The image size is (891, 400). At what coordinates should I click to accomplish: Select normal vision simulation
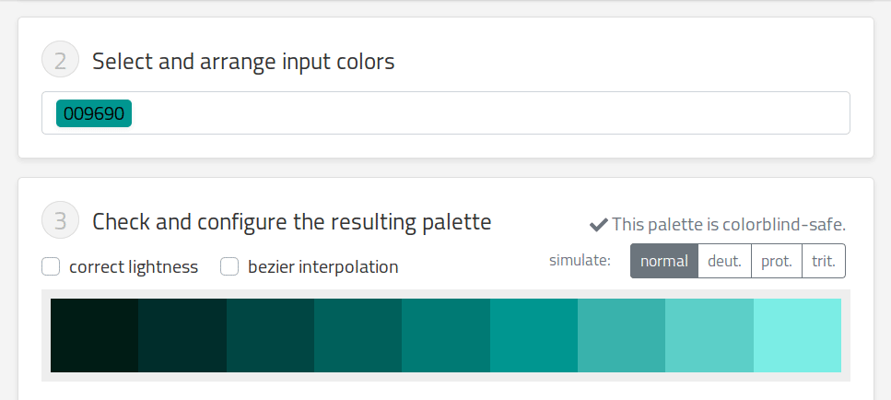pyautogui.click(x=664, y=261)
